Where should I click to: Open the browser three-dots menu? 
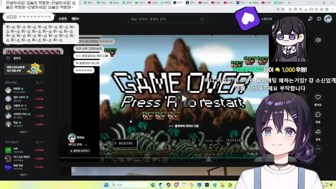pyautogui.click(x=332, y=9)
